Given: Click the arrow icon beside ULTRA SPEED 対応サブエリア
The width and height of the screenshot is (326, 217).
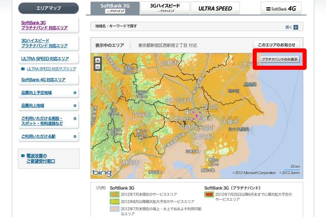Looking at the screenshot, I should tap(23, 69).
